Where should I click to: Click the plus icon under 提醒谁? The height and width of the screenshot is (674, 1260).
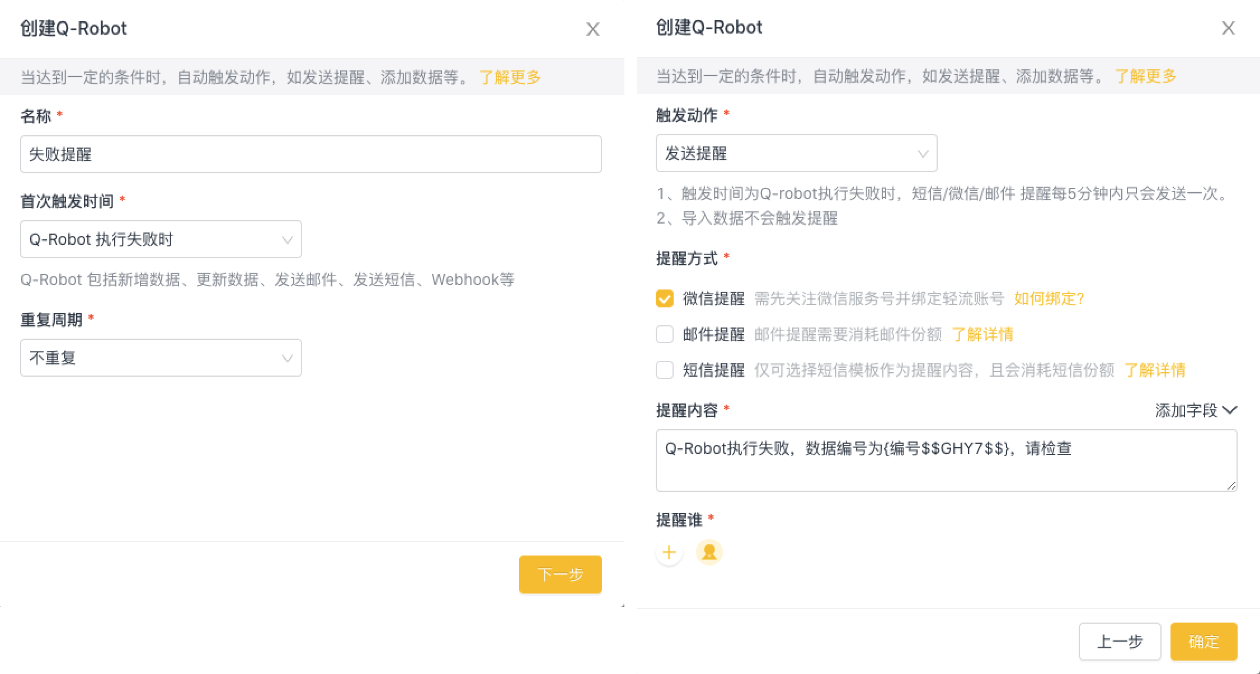pos(669,552)
